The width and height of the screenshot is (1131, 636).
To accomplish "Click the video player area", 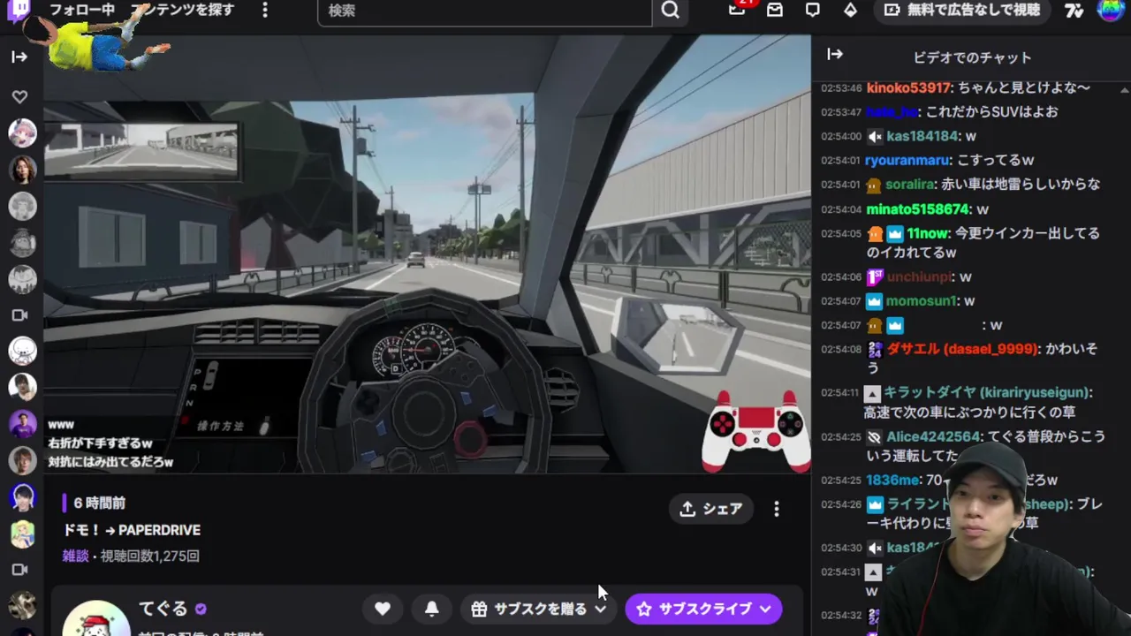I will [427, 254].
